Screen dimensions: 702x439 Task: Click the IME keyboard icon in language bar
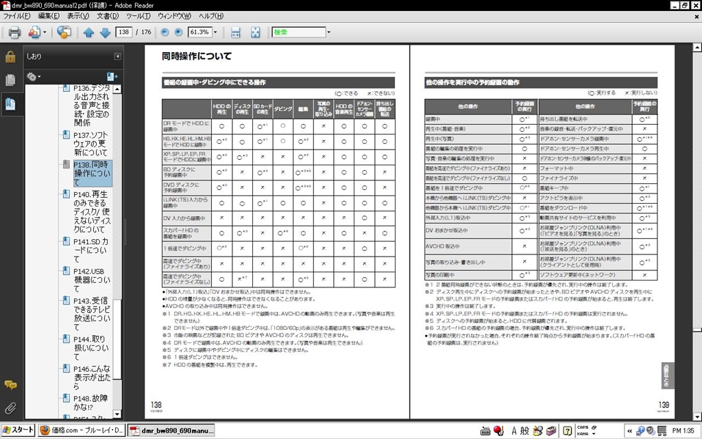pyautogui.click(x=485, y=431)
